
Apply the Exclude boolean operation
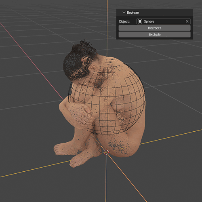point(154,34)
